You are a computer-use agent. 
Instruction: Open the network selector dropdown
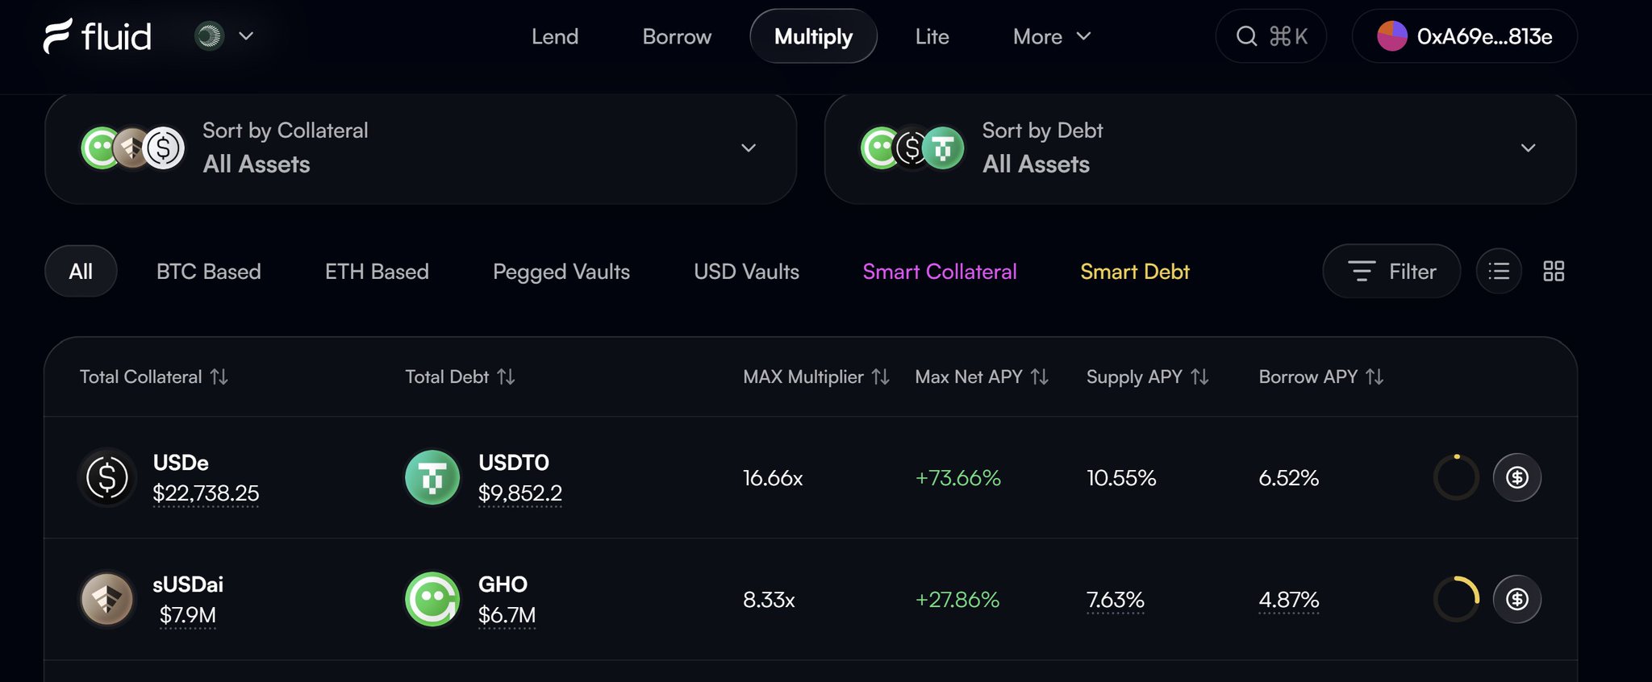[225, 36]
